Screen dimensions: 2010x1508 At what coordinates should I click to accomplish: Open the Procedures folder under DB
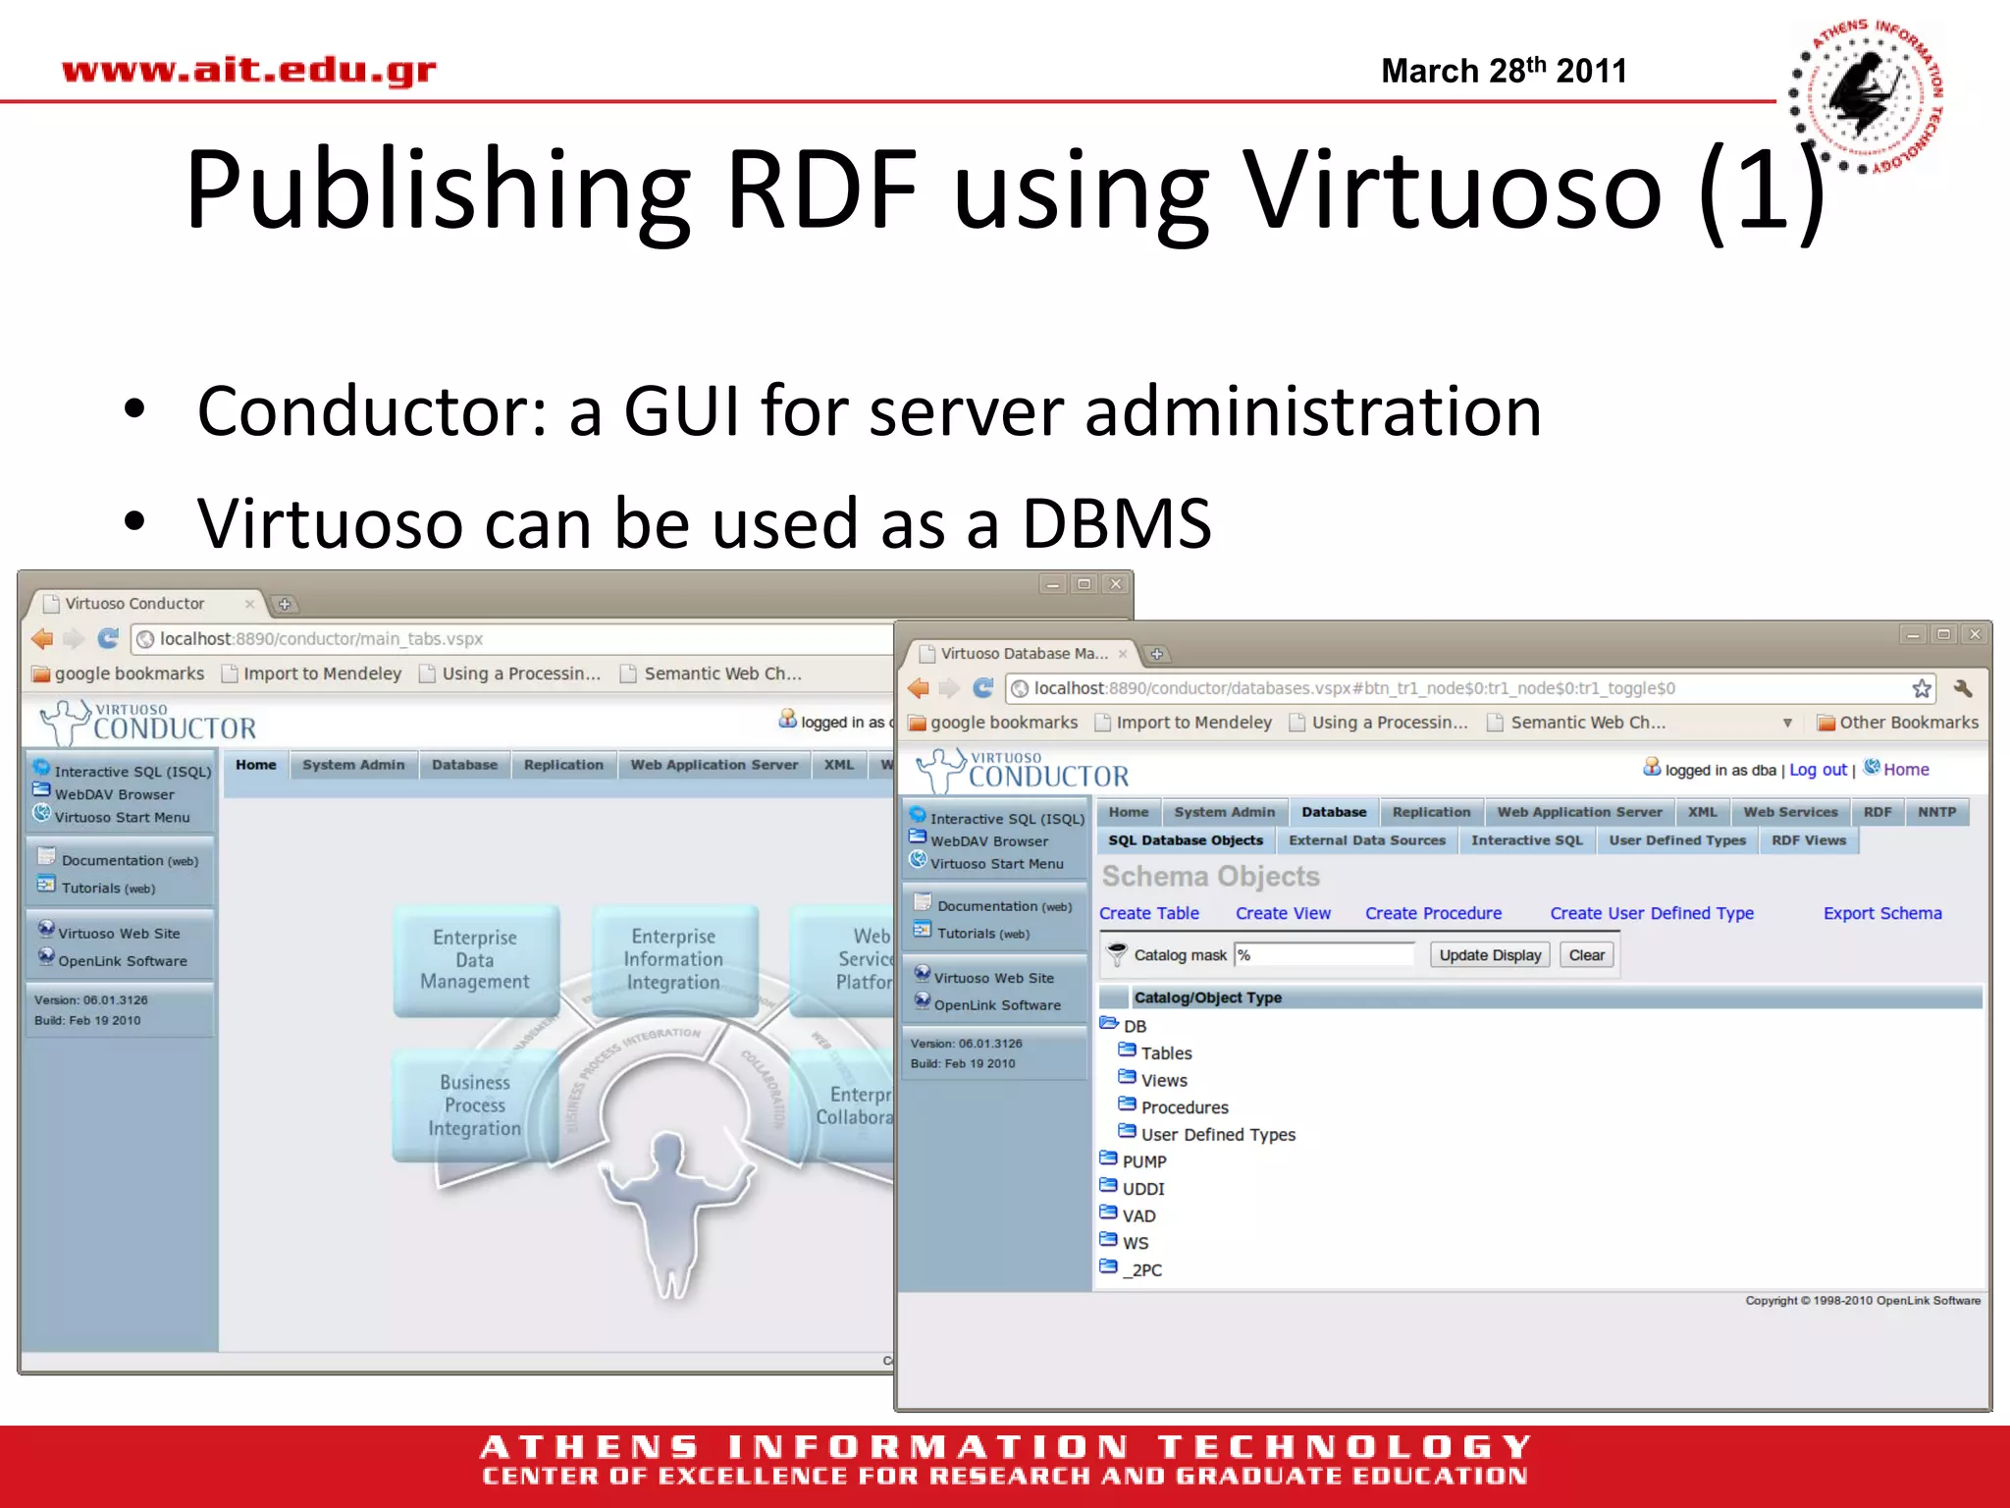pos(1127,1104)
